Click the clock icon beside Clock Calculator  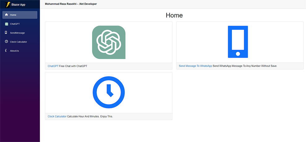coord(6,41)
